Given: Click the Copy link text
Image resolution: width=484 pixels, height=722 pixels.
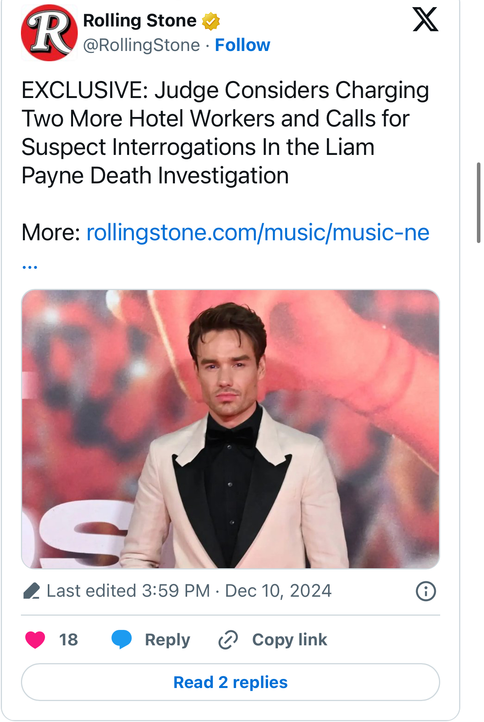Looking at the screenshot, I should [x=289, y=639].
